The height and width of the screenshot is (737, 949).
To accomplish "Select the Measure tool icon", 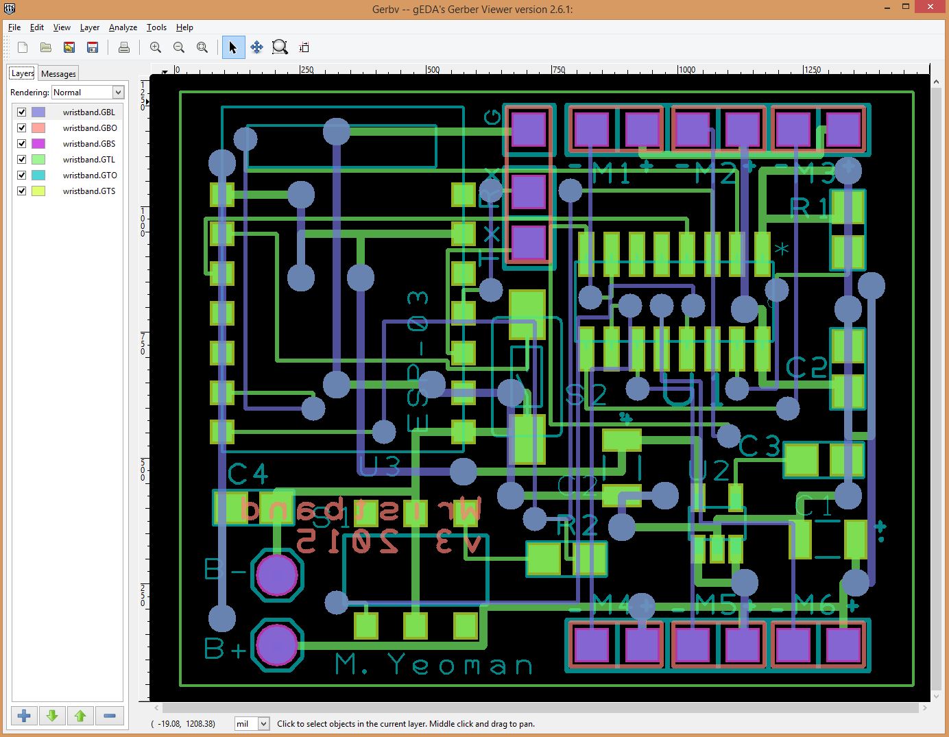I will click(304, 47).
